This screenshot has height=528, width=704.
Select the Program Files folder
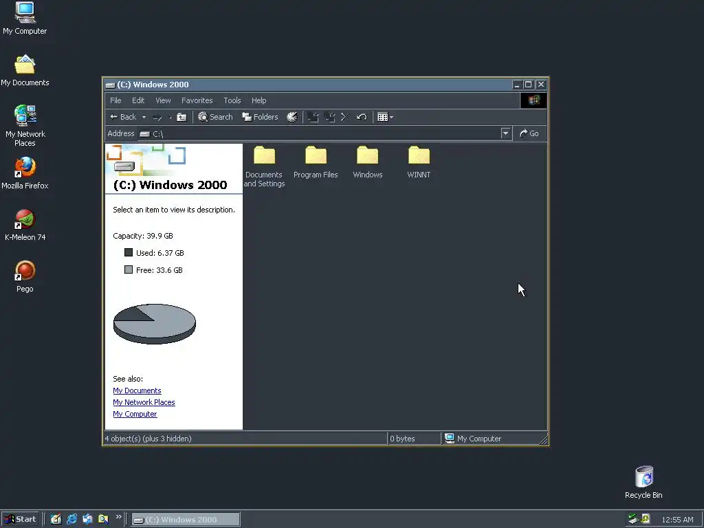316,162
